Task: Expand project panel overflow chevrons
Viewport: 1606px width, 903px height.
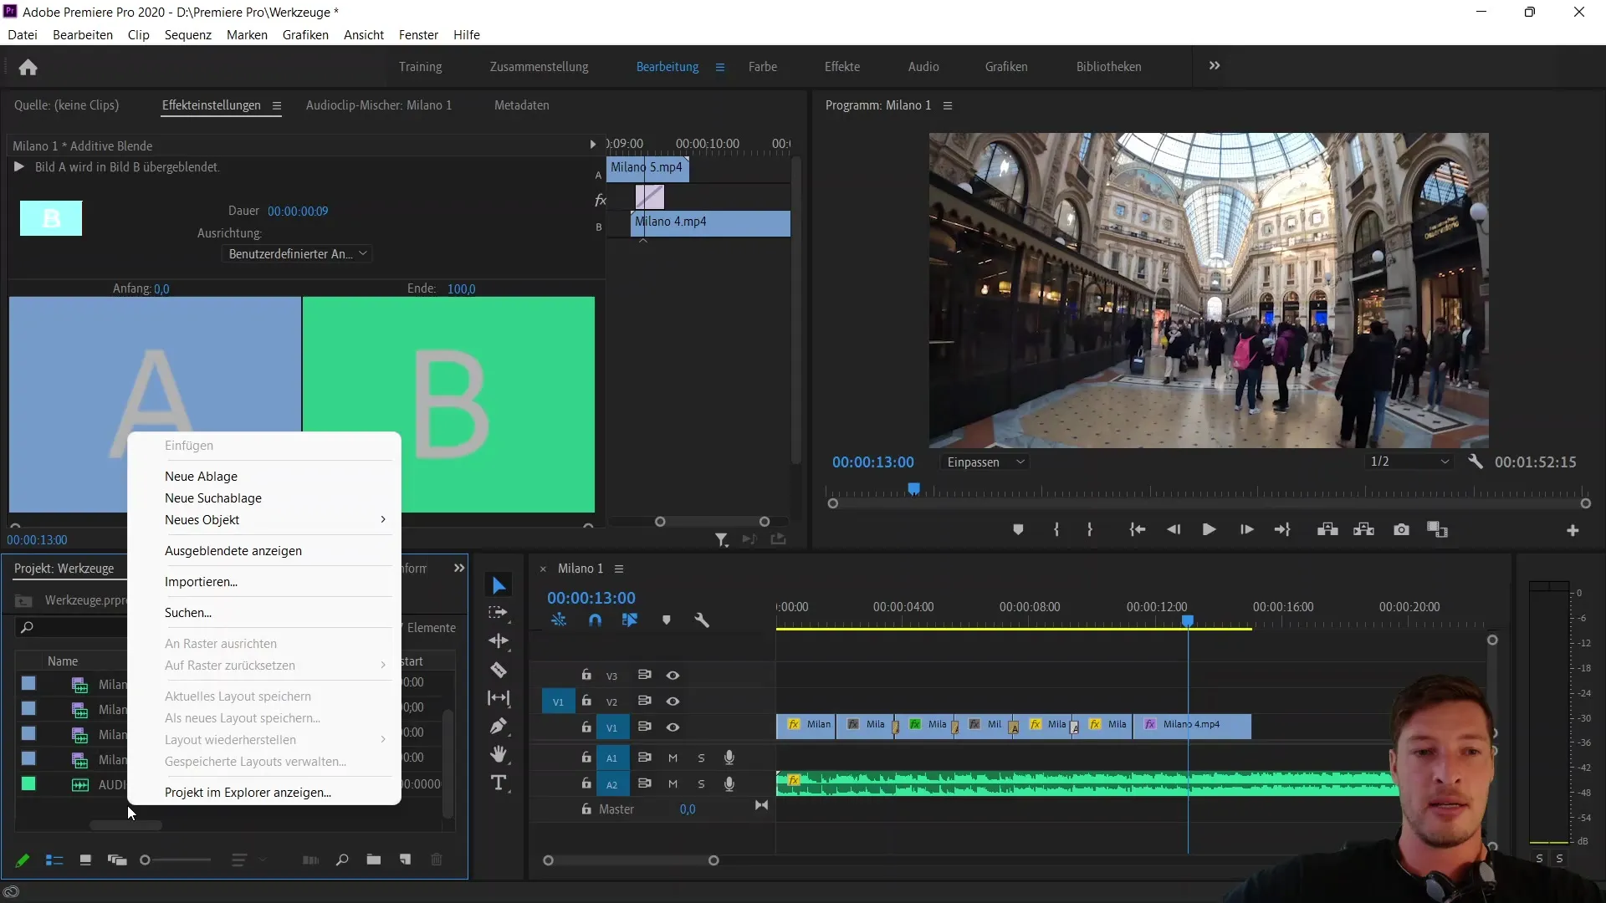Action: tap(459, 568)
